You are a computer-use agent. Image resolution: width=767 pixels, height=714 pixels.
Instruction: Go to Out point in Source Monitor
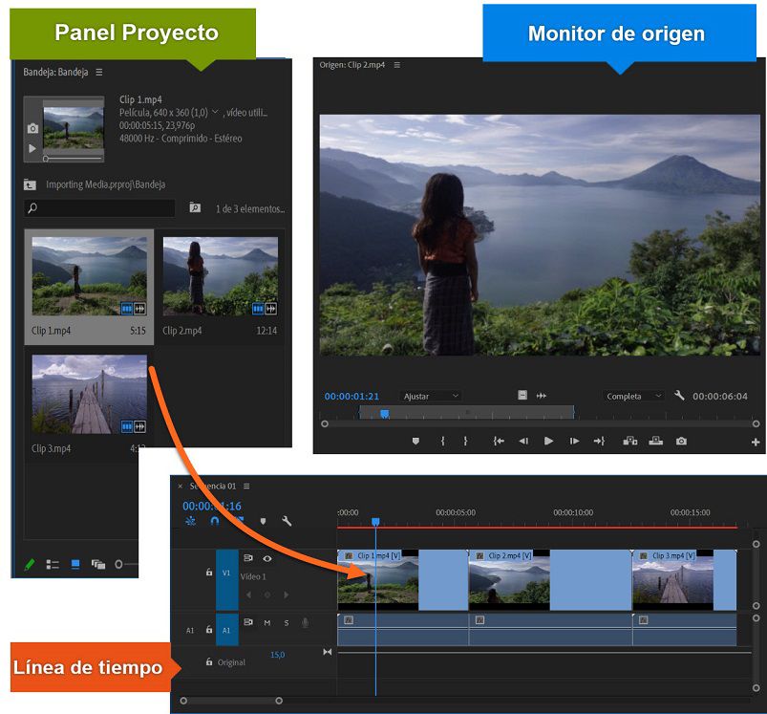tap(599, 441)
